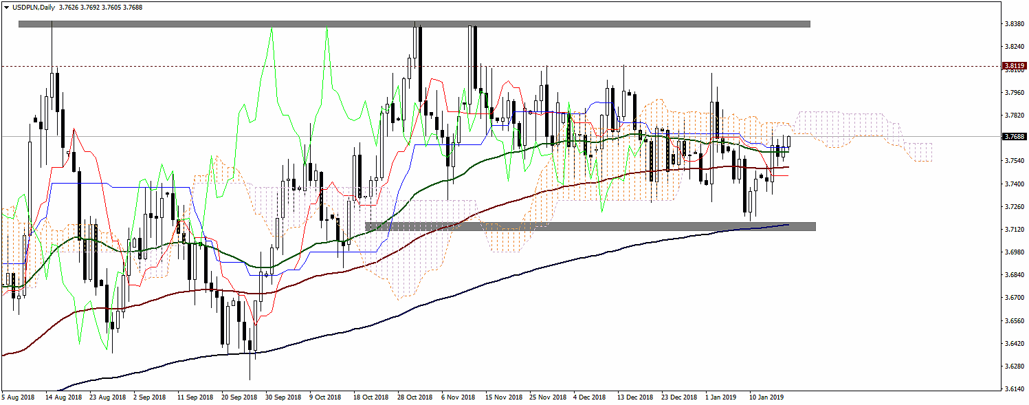Click the 3.7540 price axis label
Image resolution: width=1029 pixels, height=405 pixels.
pos(1014,161)
